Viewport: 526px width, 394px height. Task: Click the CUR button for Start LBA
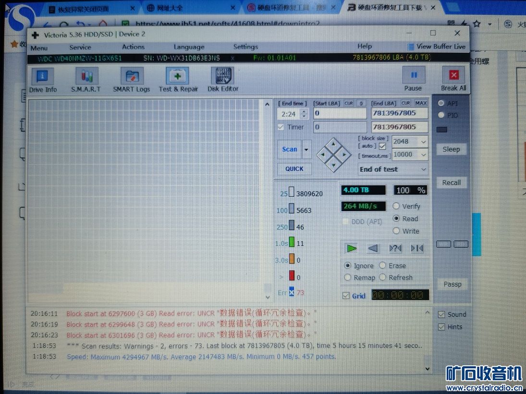pos(349,103)
